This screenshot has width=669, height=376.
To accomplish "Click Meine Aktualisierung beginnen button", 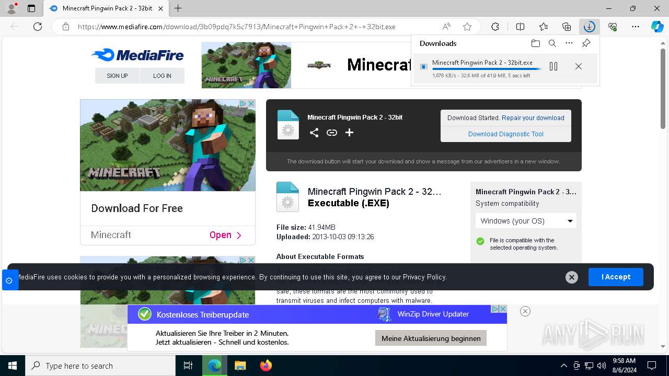I will point(431,338).
